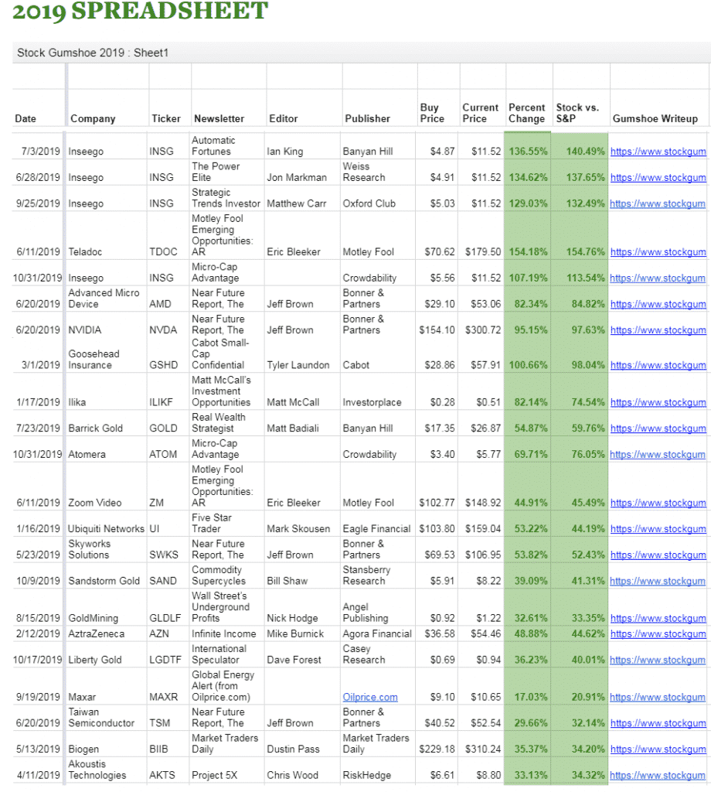The image size is (711, 792).
Task: Click the Publisher column header
Action: (x=367, y=118)
